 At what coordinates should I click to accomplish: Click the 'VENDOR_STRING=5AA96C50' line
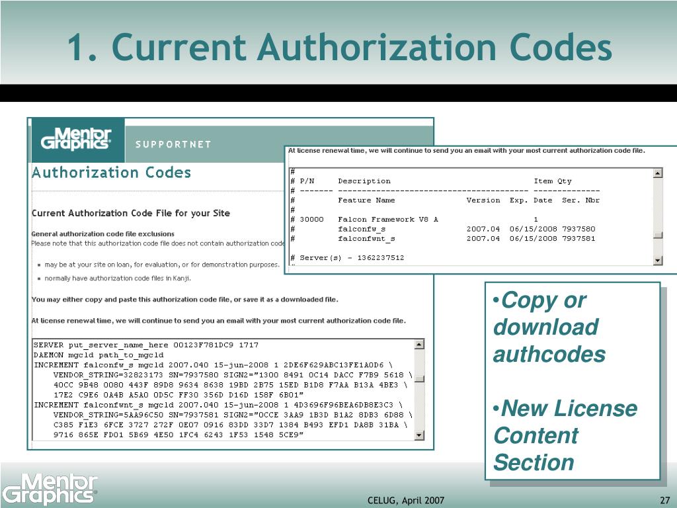coord(233,415)
